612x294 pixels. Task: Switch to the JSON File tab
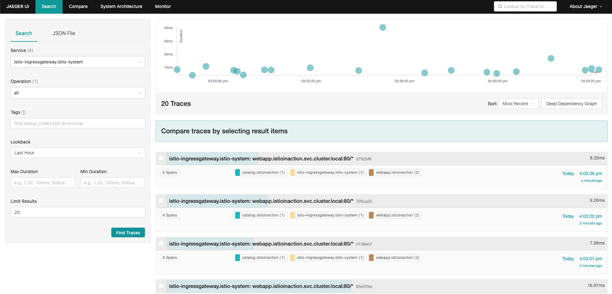point(64,33)
